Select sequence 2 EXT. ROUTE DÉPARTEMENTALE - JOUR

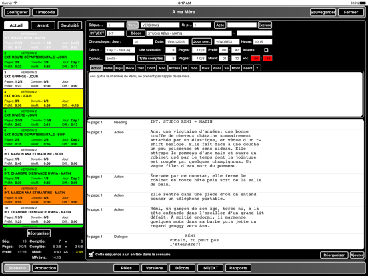[43, 60]
